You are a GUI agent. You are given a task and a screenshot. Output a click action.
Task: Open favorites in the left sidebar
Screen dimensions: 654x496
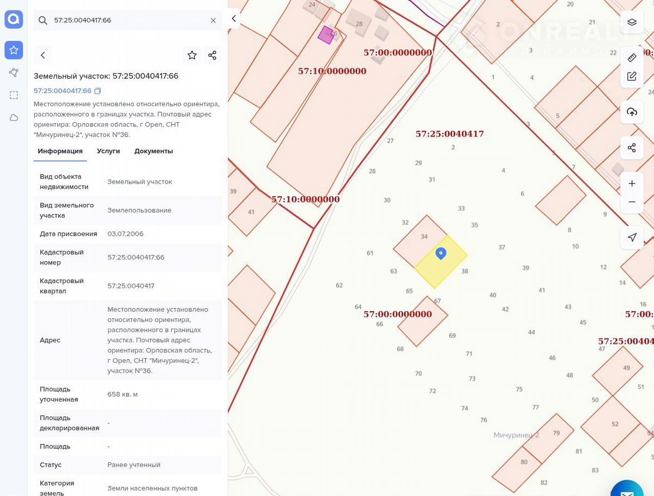(14, 50)
